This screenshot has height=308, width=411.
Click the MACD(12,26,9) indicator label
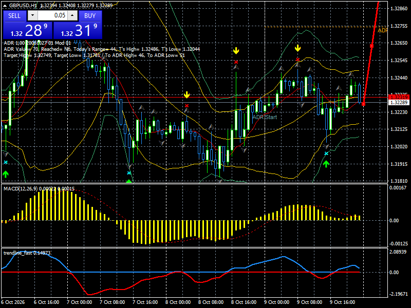(x=39, y=188)
